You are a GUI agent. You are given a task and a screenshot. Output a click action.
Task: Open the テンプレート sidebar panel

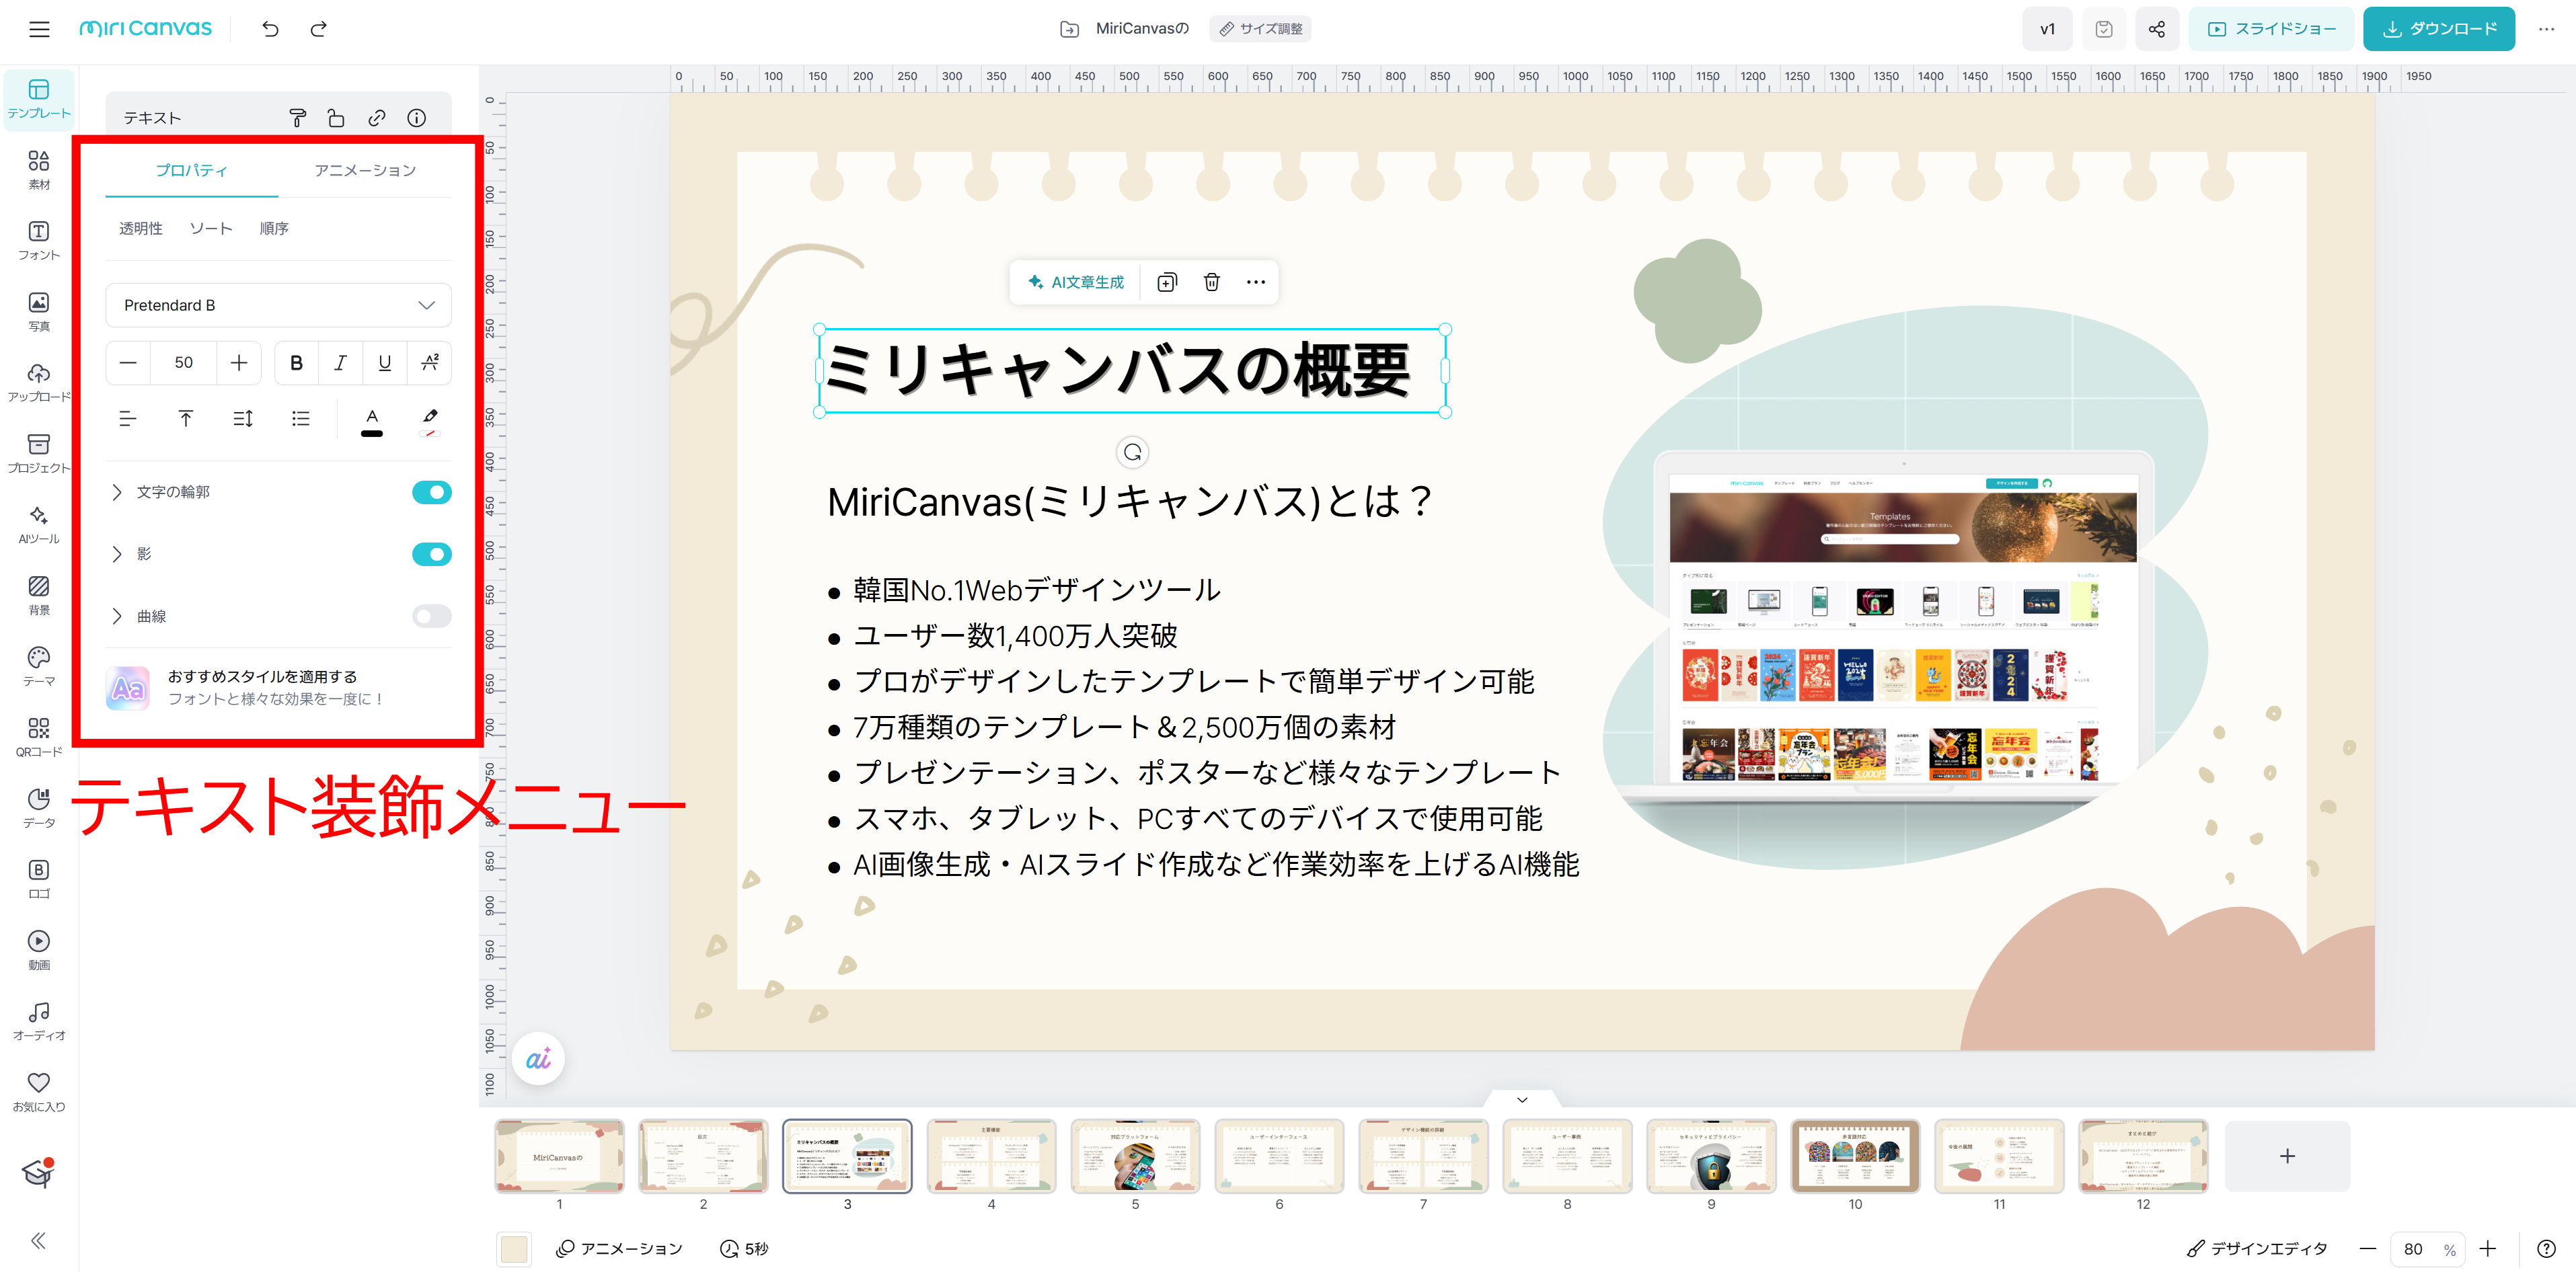coord(39,99)
